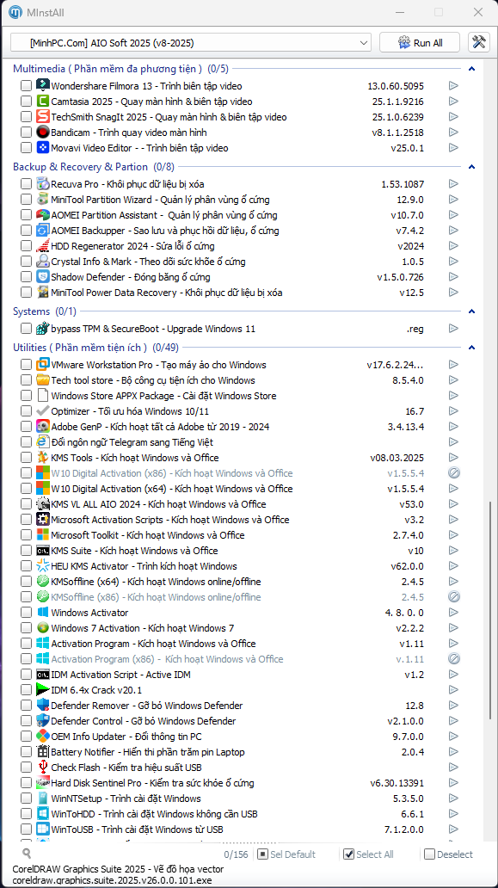Click the play arrow for Wondershare Filmora 13
498x888 pixels.
coord(453,86)
